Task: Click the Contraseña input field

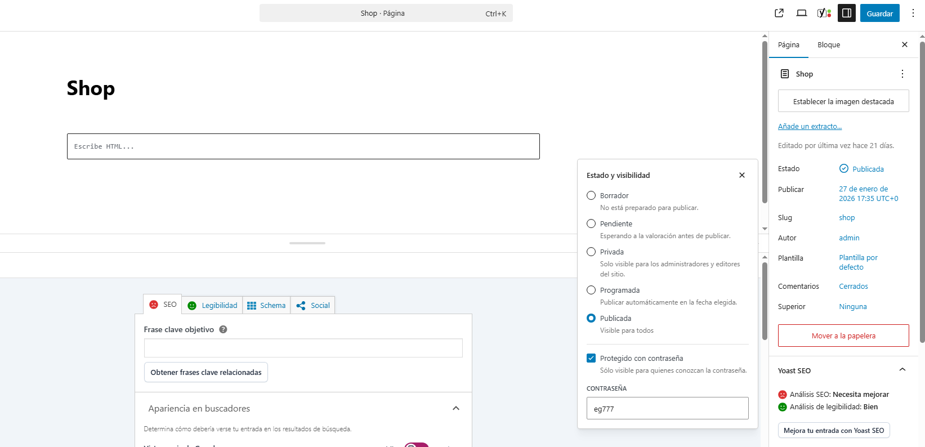Action: point(667,408)
